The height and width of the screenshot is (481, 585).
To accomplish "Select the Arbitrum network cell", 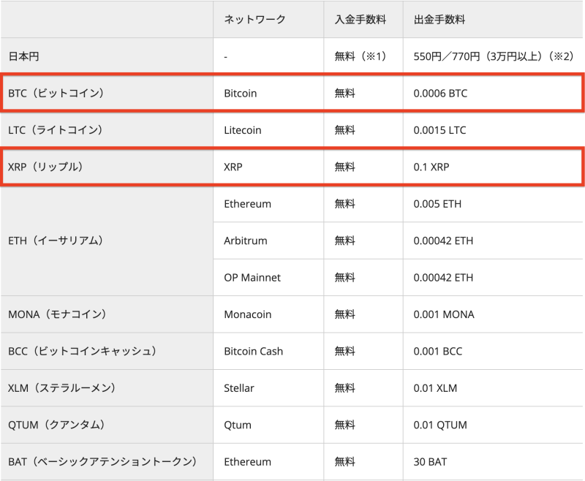I will [x=245, y=240].
